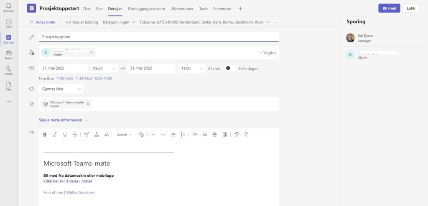Collapse Skjule møte informasjon
The width and height of the screenshot is (428, 206).
coord(64,120)
